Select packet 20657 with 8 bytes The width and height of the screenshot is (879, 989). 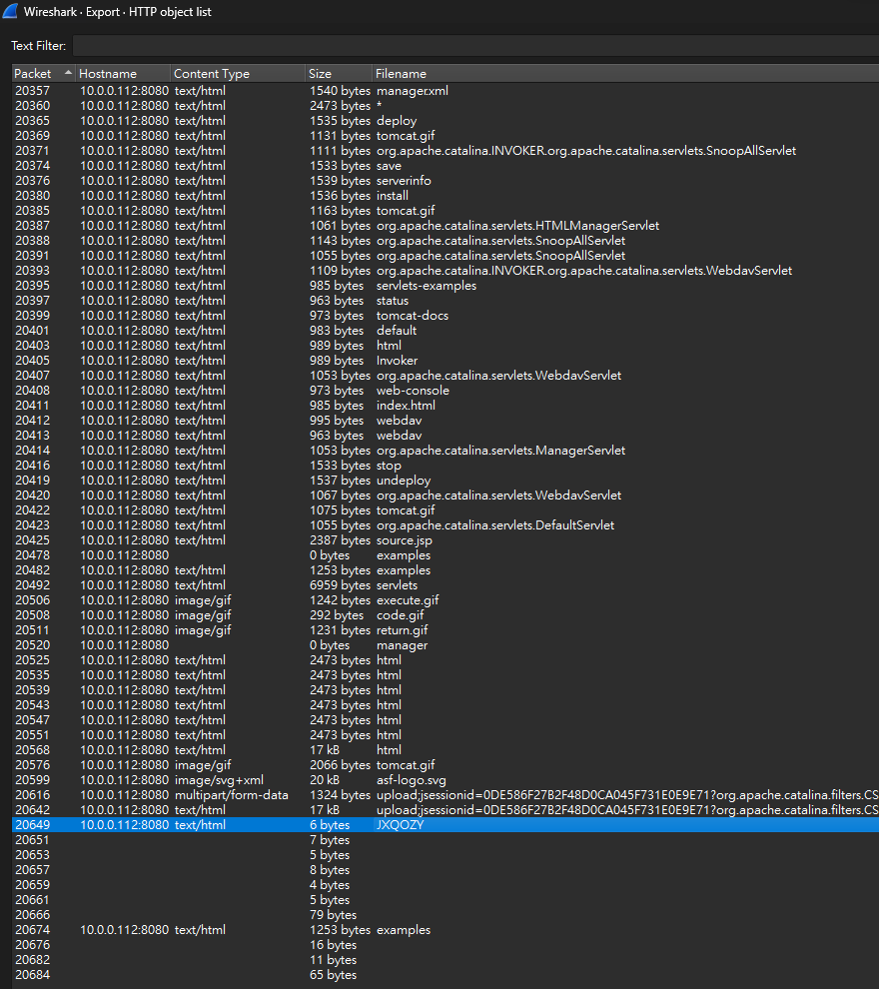[x=445, y=870]
